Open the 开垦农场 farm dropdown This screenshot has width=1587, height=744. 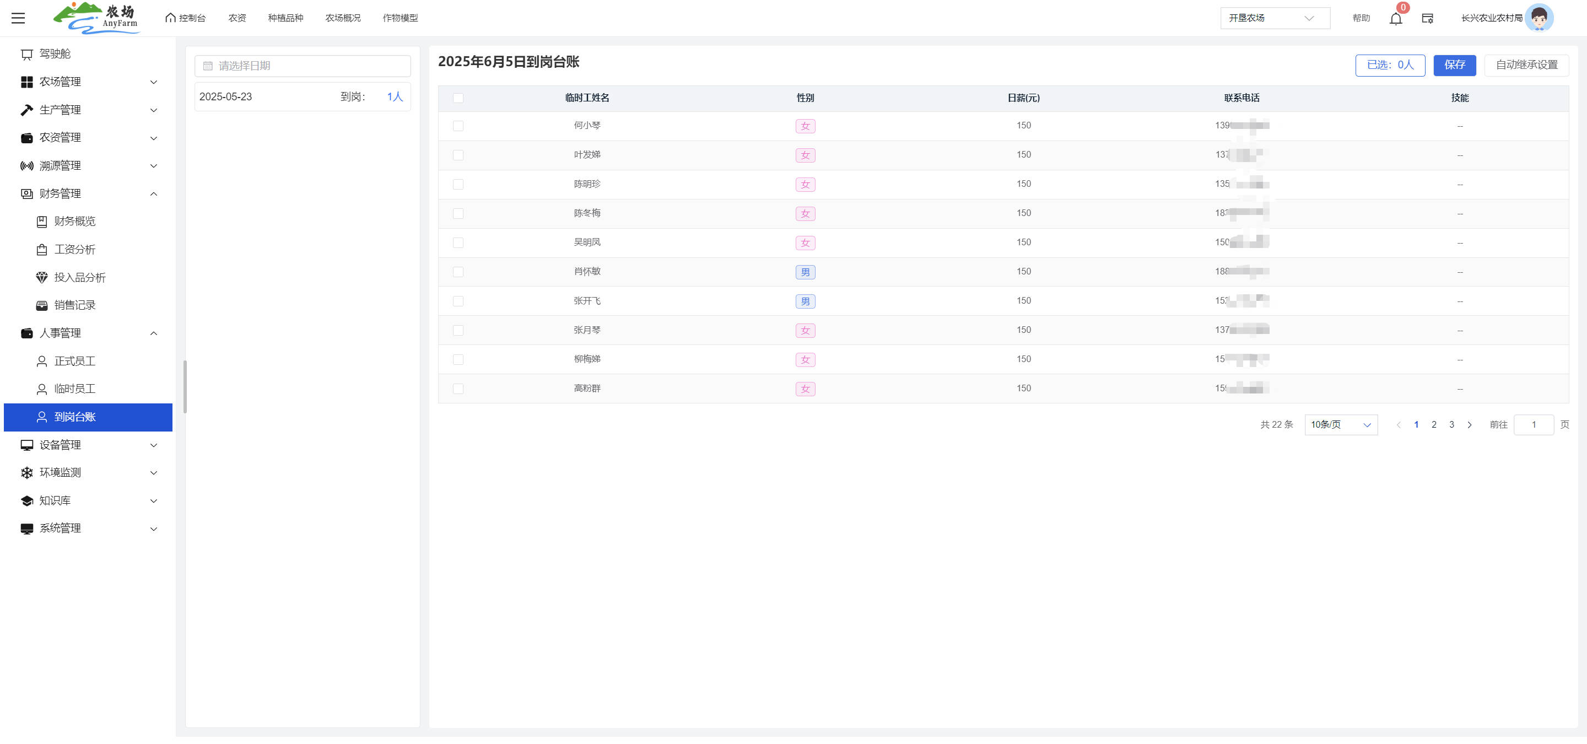pyautogui.click(x=1274, y=19)
